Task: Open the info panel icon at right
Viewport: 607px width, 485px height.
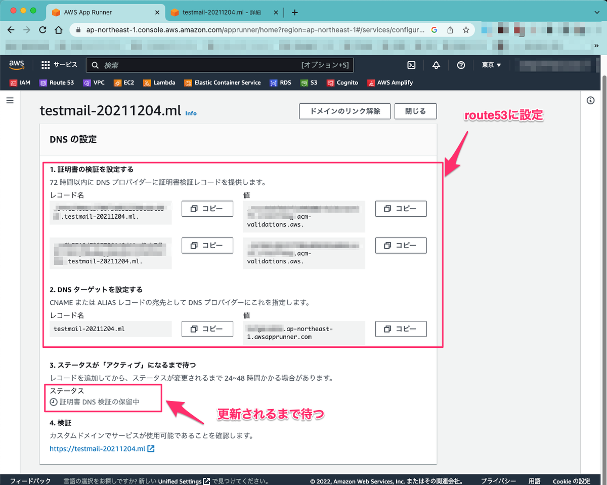Action: [590, 100]
